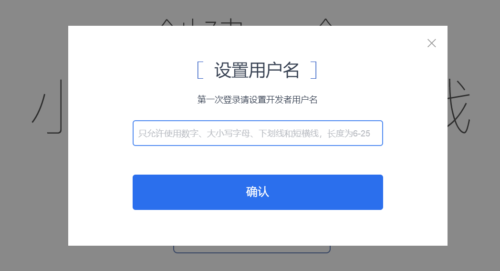Click background character 小 on left edge
The image size is (500, 271).
[47, 107]
